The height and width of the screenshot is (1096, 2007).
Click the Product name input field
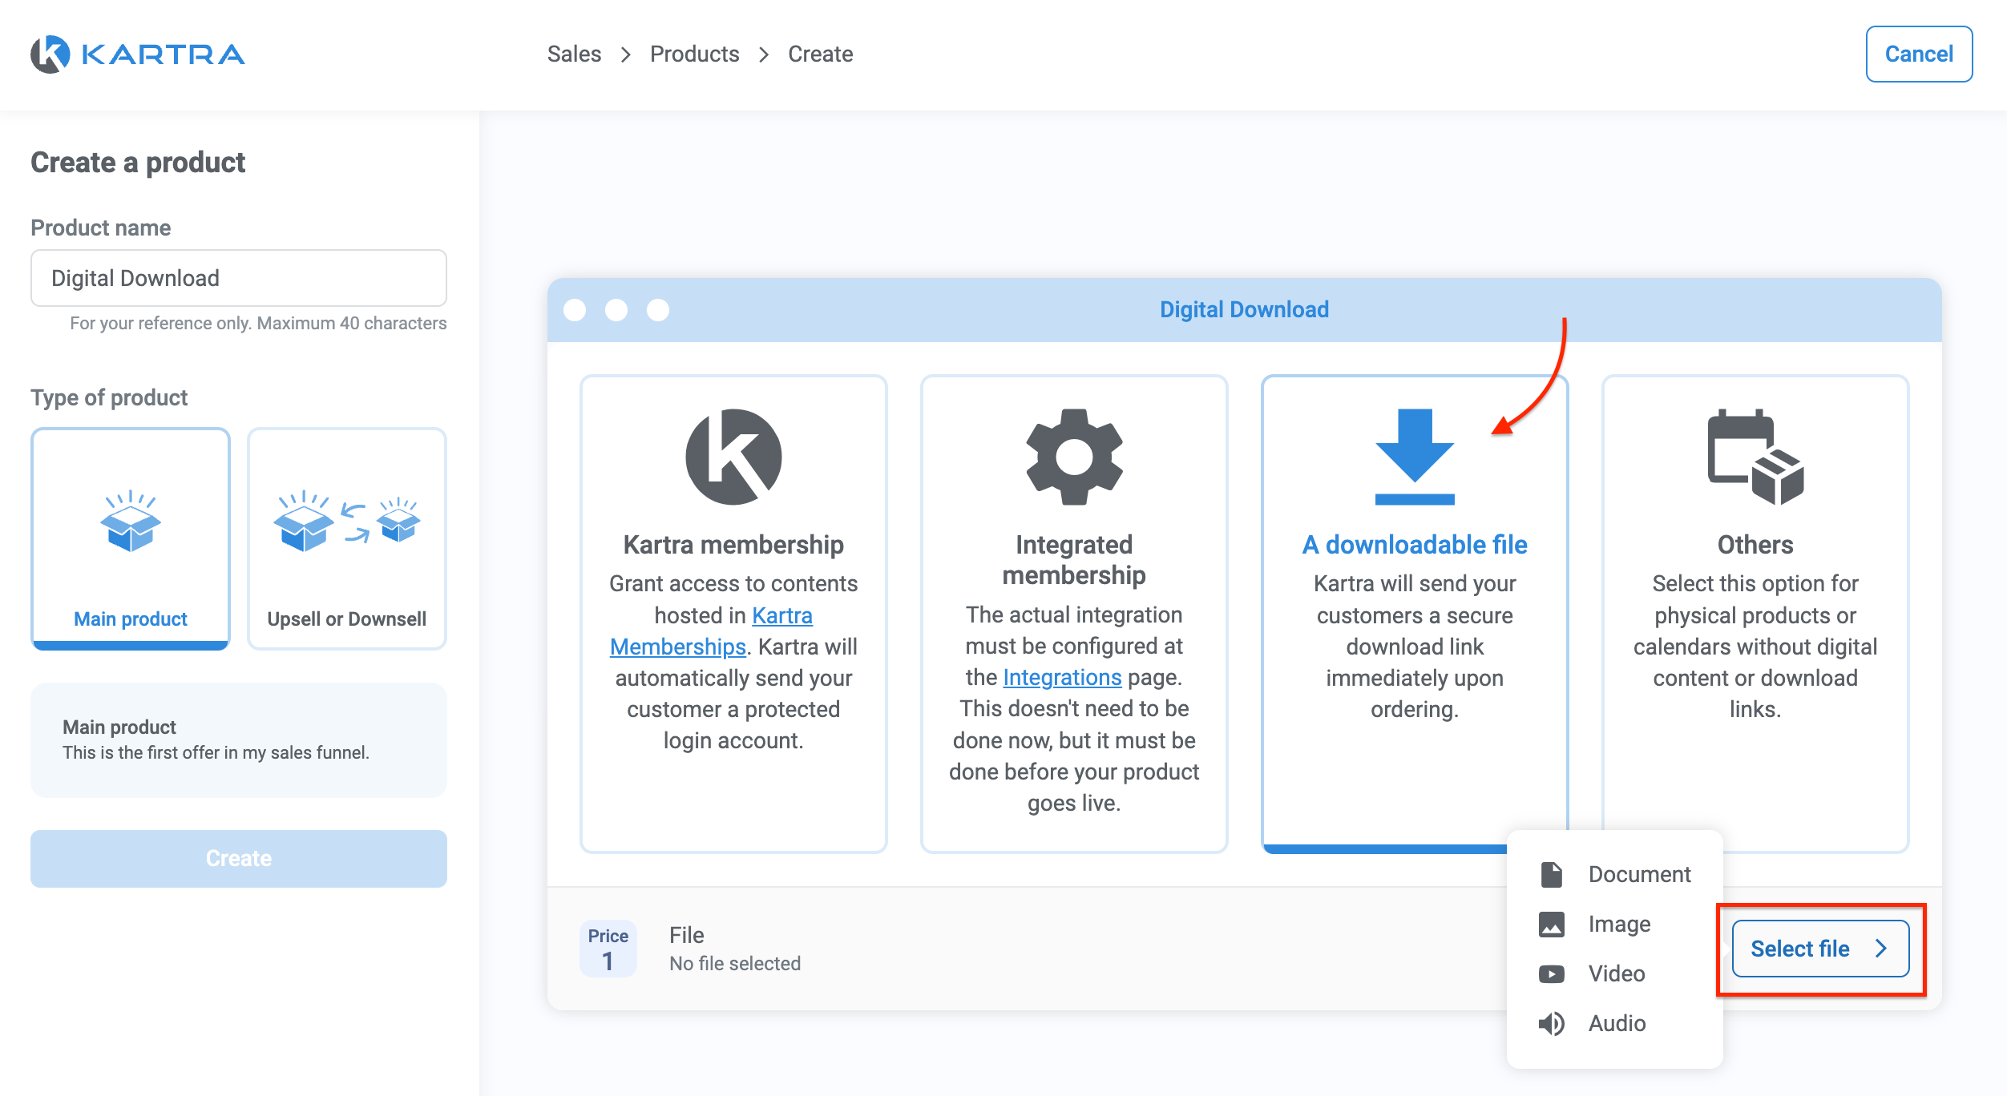point(239,278)
